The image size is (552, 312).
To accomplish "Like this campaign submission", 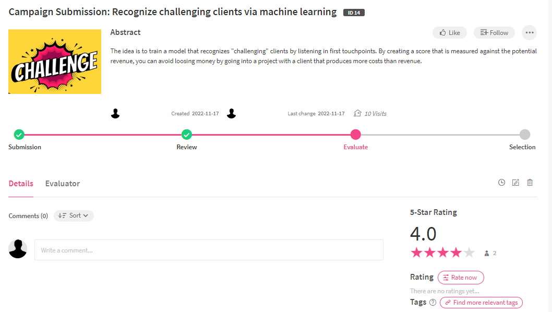I will 450,33.
